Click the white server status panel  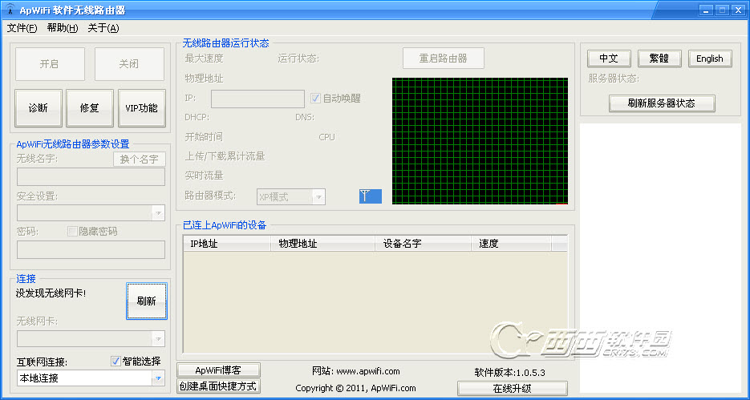pyautogui.click(x=659, y=258)
